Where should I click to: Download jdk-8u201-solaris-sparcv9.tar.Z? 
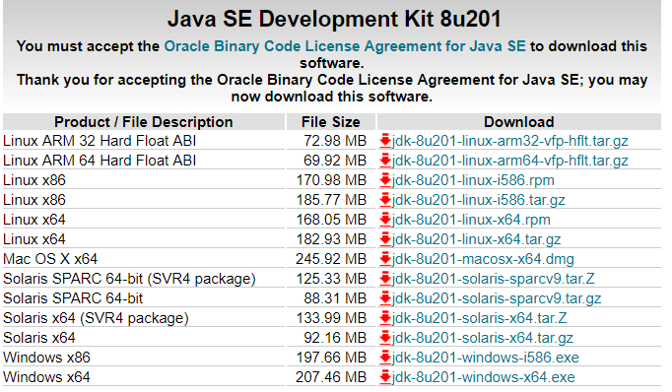point(493,279)
